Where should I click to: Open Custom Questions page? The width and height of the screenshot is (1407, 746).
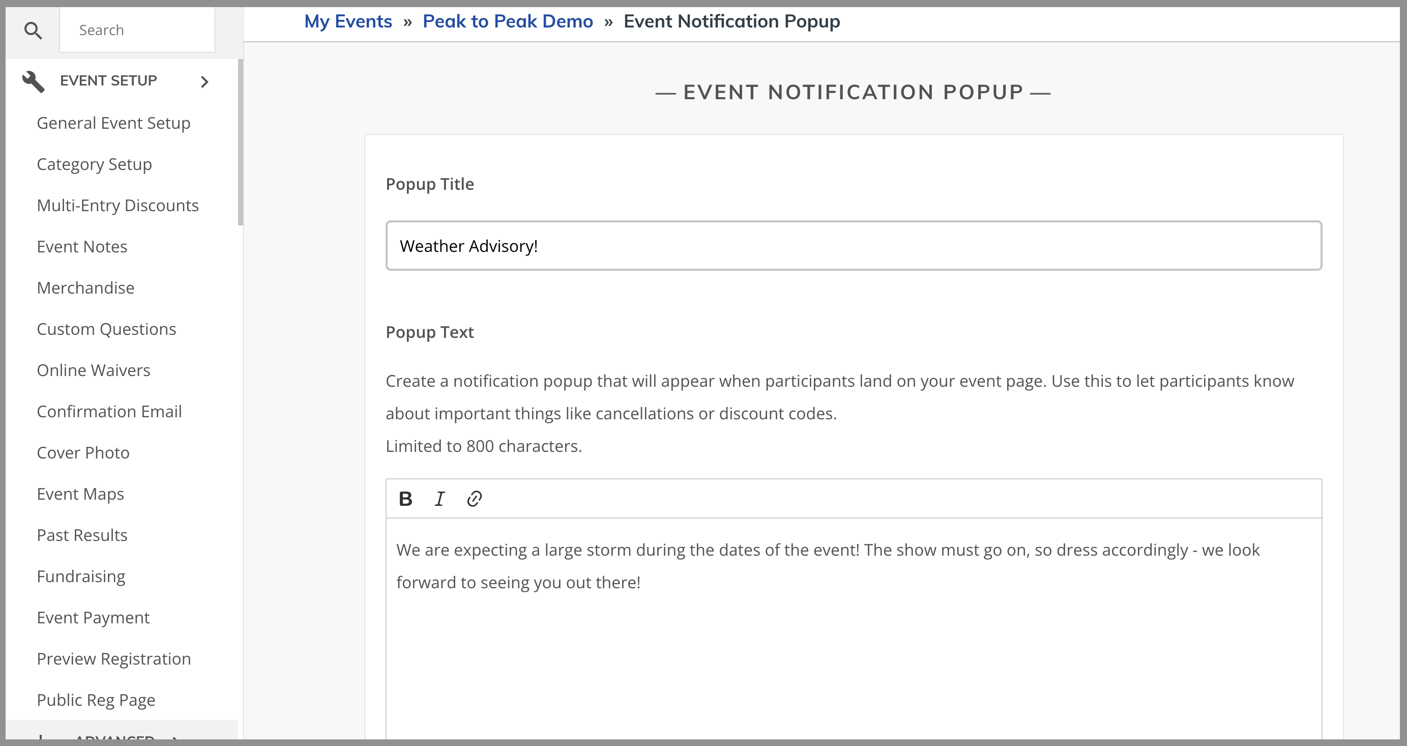tap(106, 329)
